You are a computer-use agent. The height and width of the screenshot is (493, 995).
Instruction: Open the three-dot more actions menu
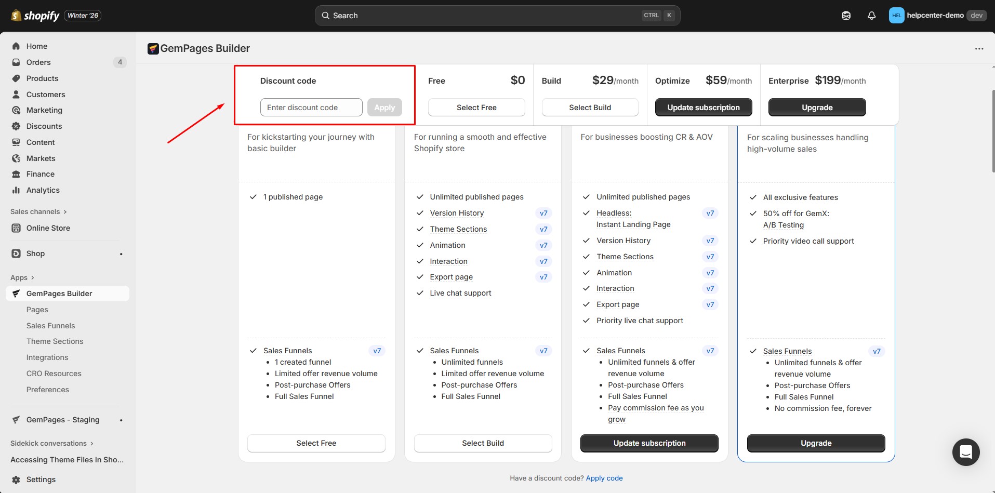(x=979, y=49)
